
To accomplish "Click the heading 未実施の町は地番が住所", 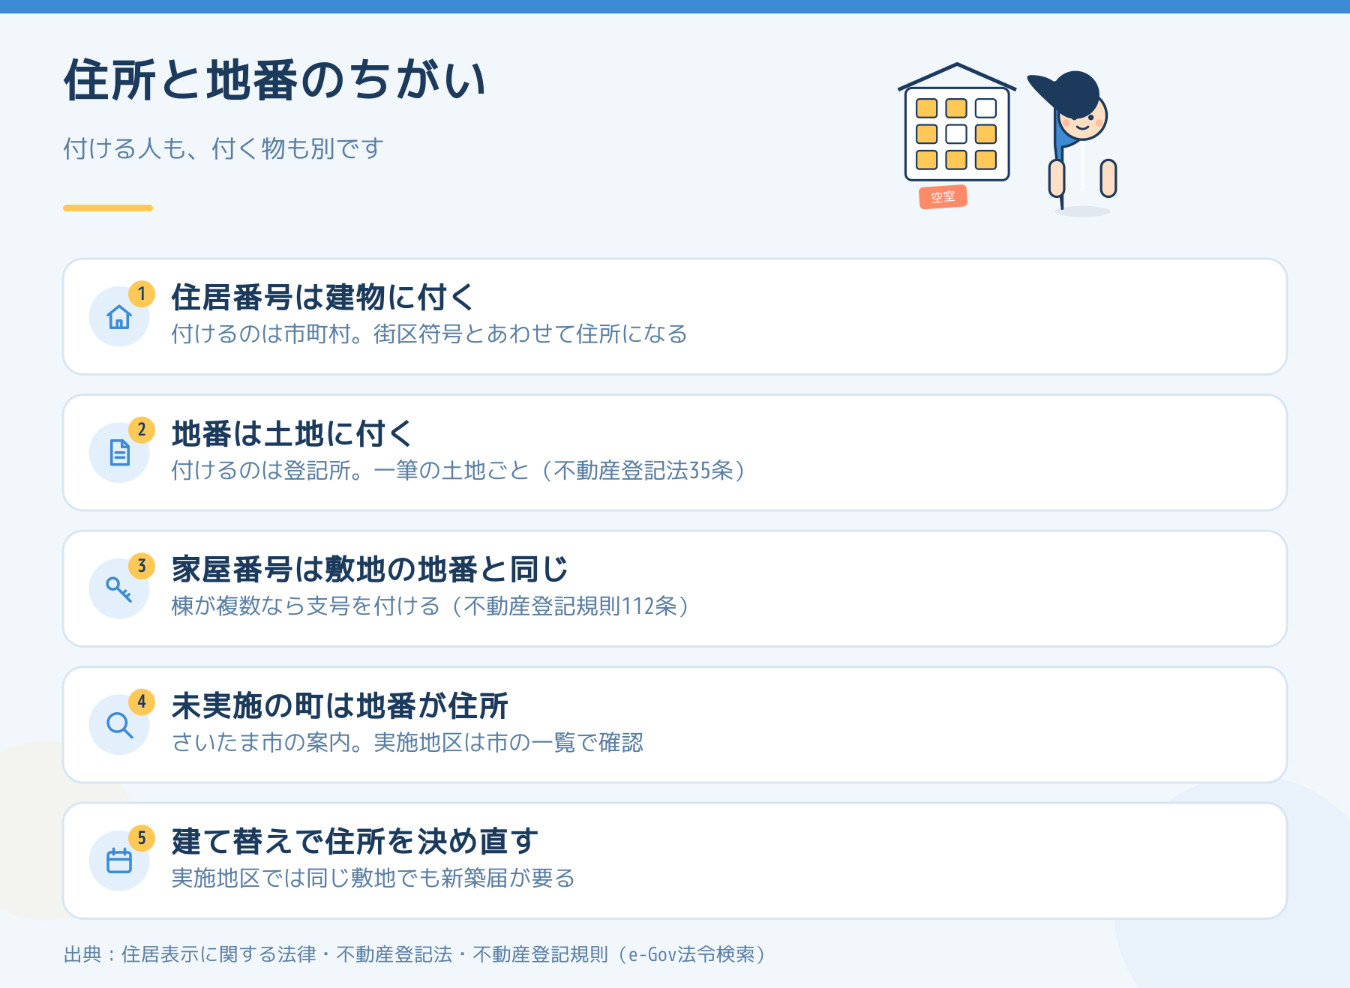I will click(340, 706).
